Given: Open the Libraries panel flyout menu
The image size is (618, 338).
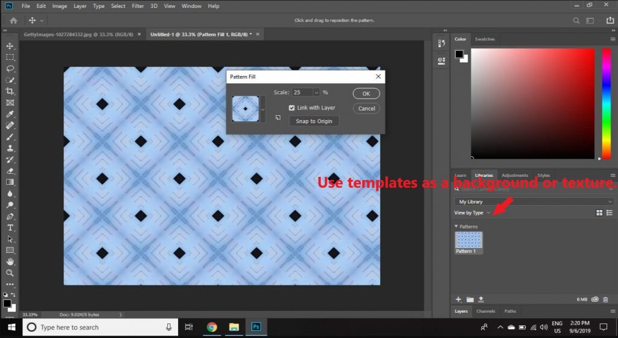Looking at the screenshot, I should [613, 175].
